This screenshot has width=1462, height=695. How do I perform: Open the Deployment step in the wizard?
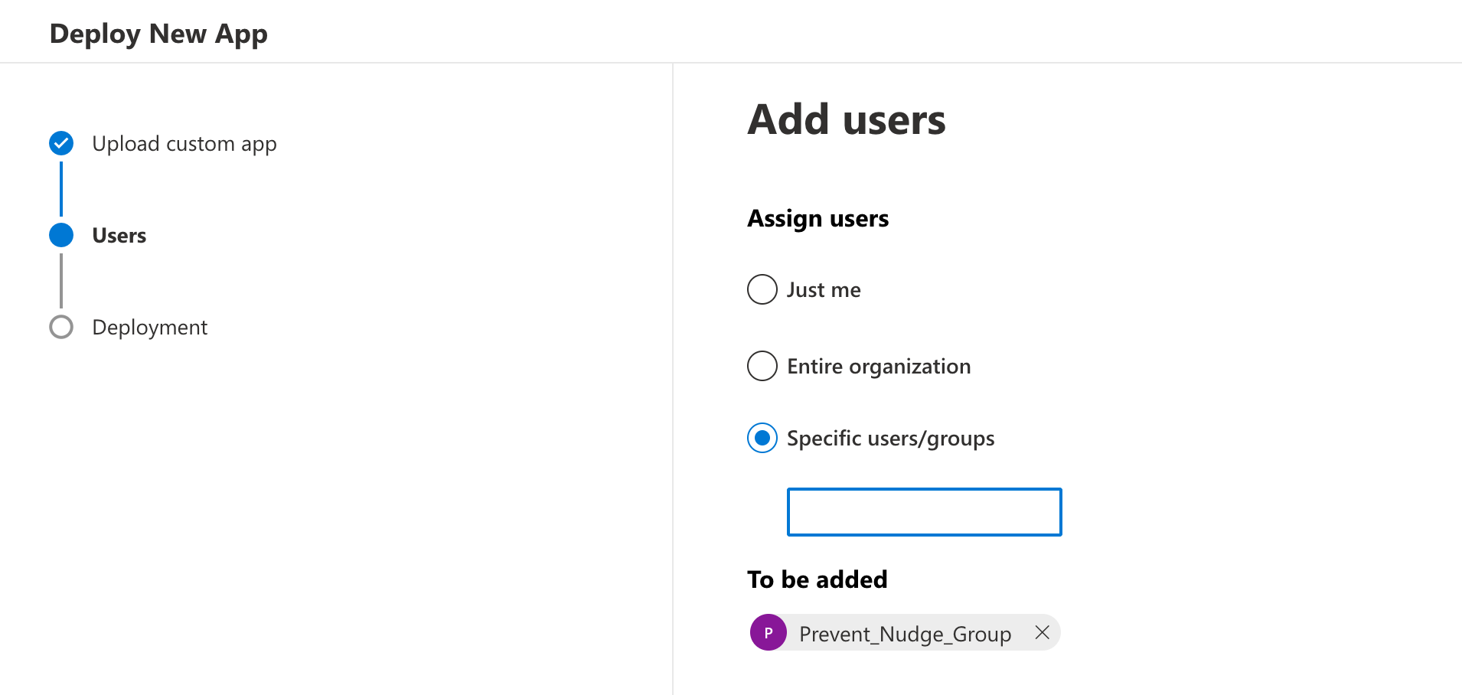pyautogui.click(x=149, y=327)
